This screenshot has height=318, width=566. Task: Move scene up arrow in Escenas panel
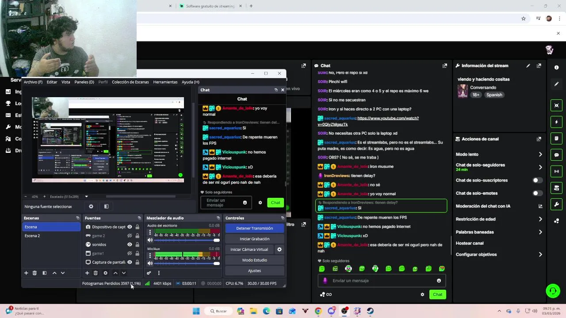pyautogui.click(x=54, y=273)
